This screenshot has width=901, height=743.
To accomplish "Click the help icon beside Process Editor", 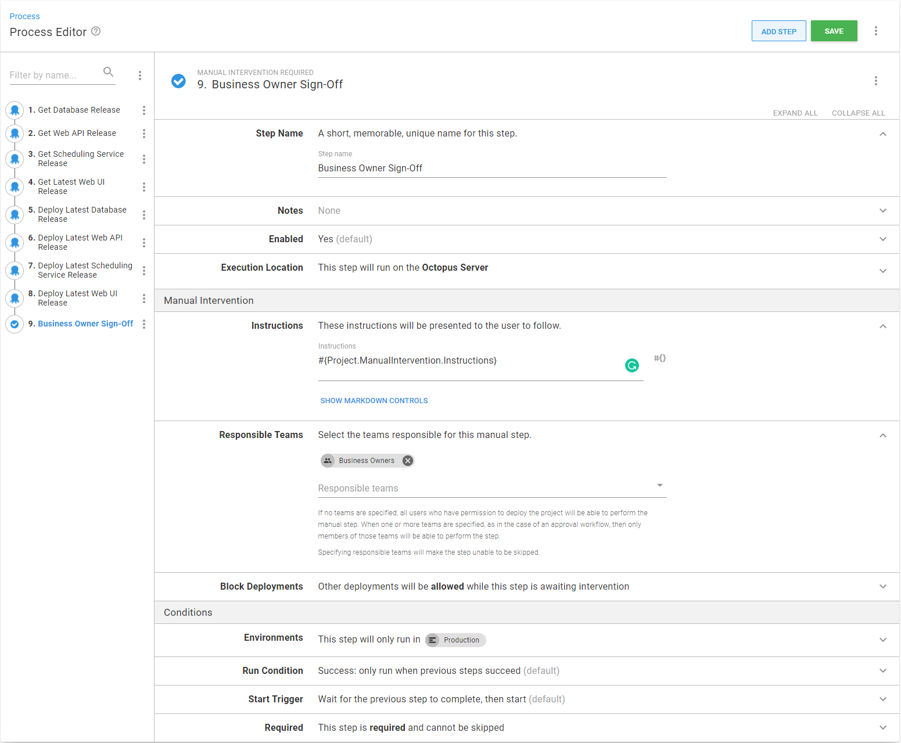I will point(96,31).
